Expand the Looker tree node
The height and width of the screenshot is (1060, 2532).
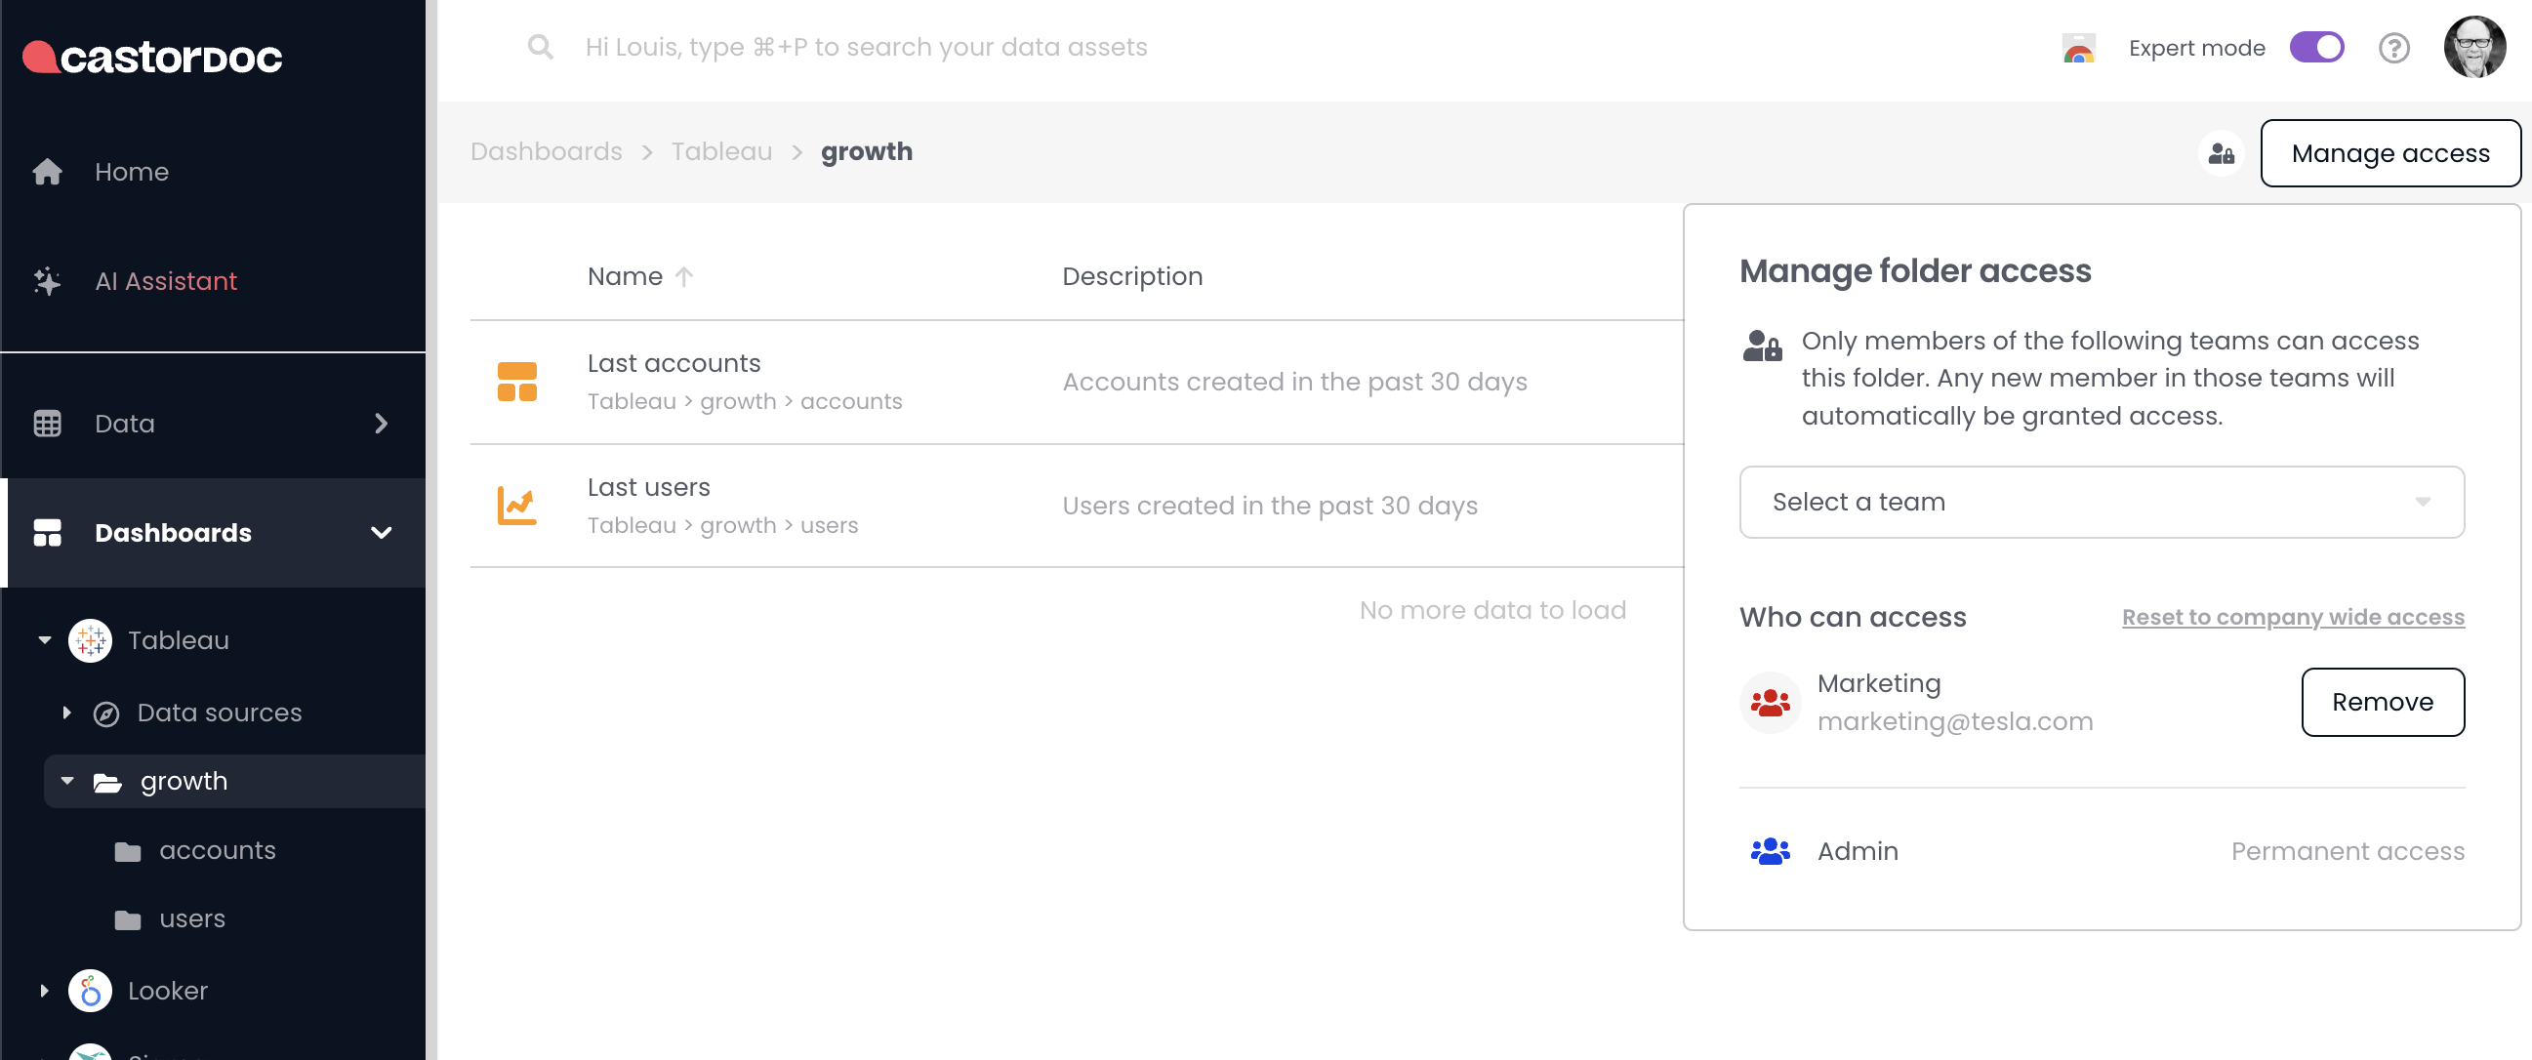(x=44, y=990)
